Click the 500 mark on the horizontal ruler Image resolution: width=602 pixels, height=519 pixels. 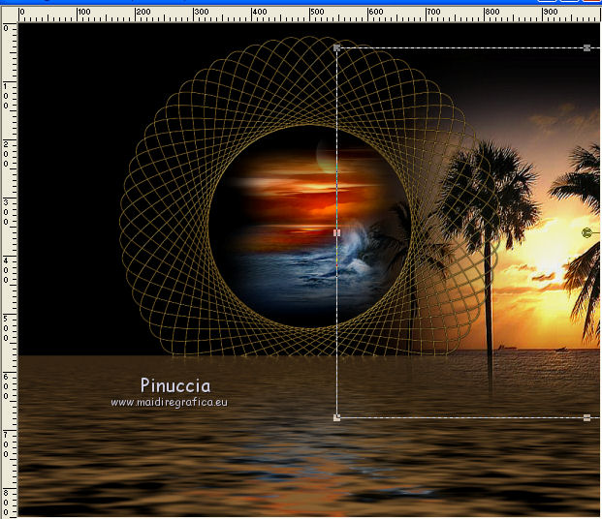(x=317, y=12)
